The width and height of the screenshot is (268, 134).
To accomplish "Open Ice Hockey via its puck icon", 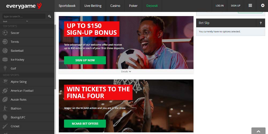I will pos(5,59).
